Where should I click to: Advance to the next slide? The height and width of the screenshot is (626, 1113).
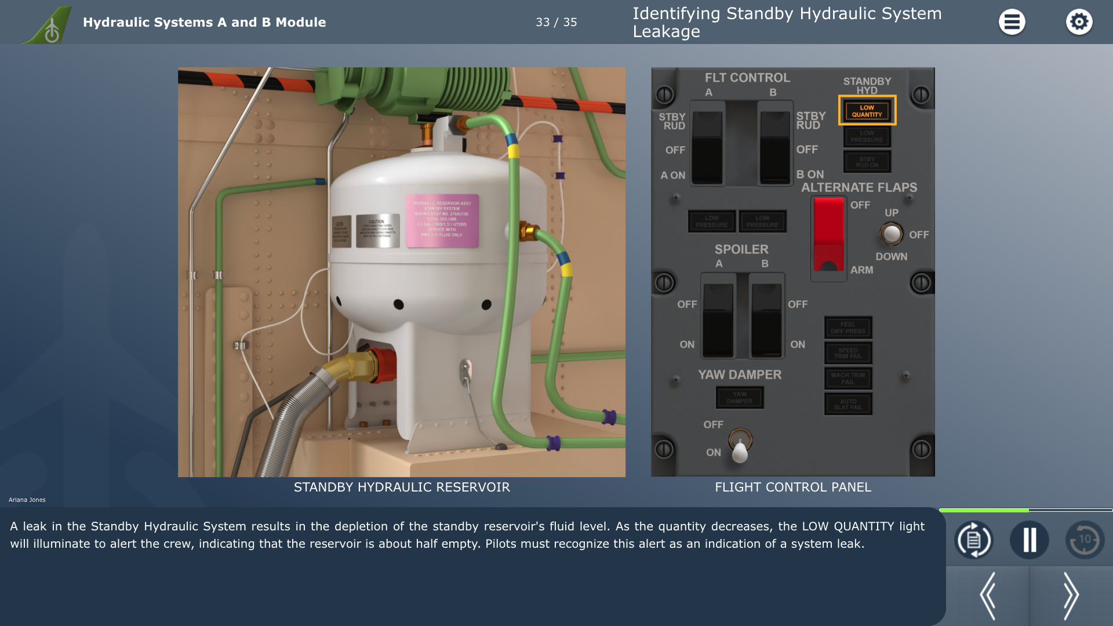point(1071,596)
